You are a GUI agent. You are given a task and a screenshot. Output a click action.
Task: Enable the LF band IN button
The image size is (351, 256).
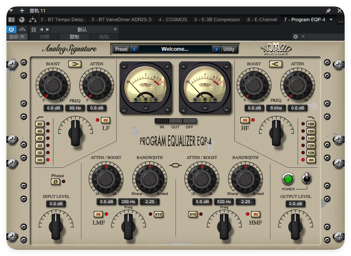(x=106, y=120)
